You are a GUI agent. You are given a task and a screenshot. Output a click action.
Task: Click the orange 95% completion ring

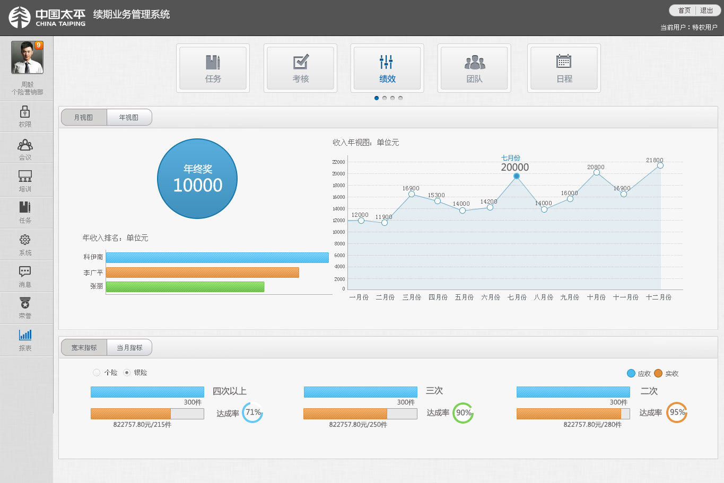(677, 412)
